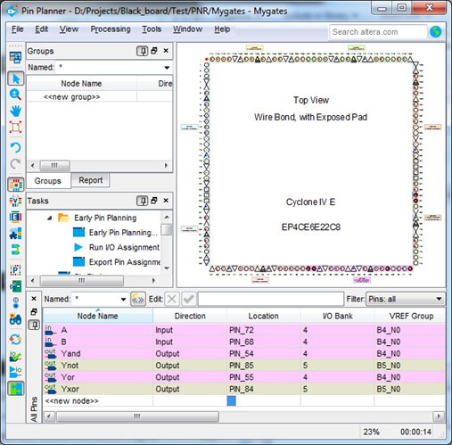Click the green swap icon at toolbar bottom
The height and width of the screenshot is (445, 452).
click(16, 389)
